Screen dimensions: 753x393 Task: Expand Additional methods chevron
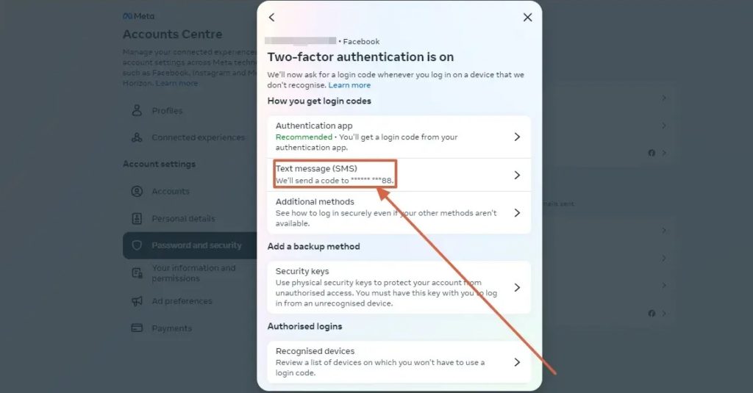pos(517,212)
